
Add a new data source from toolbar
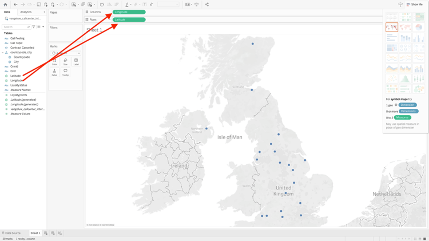point(46,5)
